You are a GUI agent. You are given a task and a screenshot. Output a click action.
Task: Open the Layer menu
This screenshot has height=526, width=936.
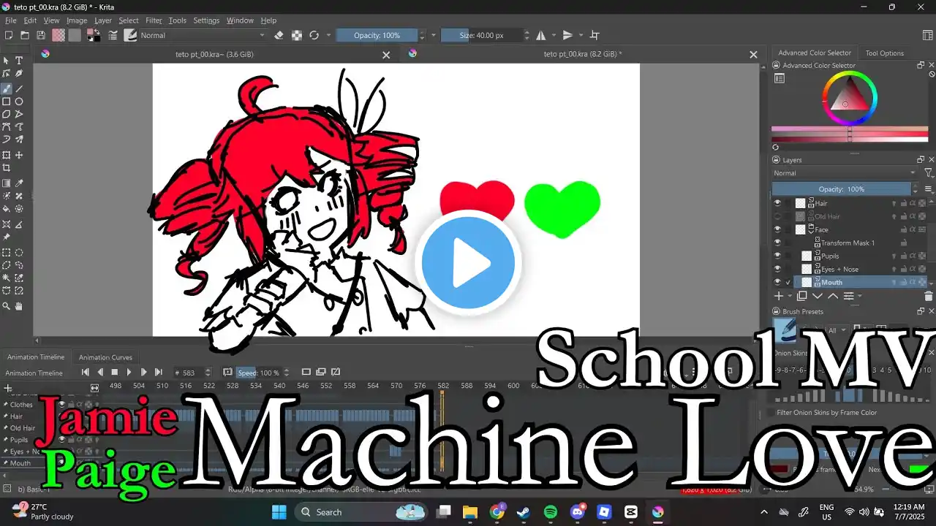click(103, 20)
